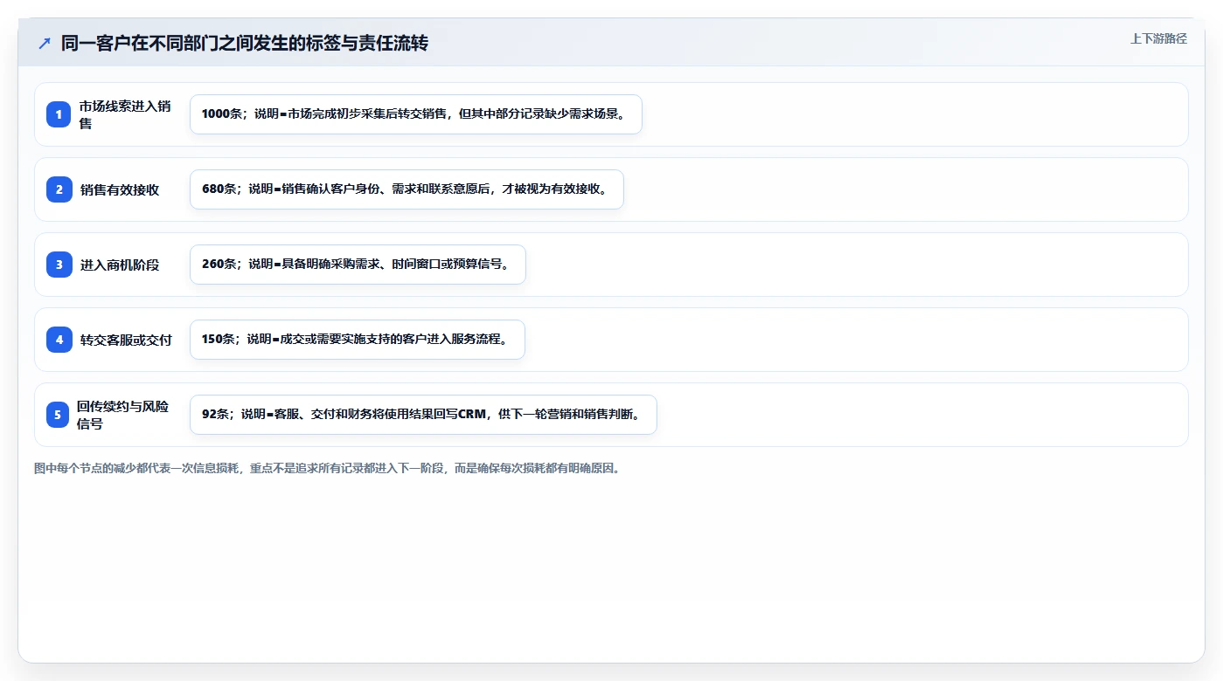Click step number 5 badge
This screenshot has width=1223, height=681.
[x=58, y=415]
